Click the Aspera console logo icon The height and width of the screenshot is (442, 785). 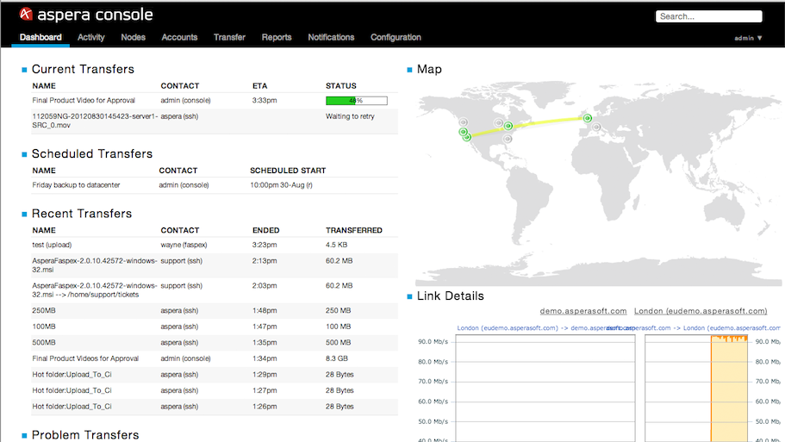tap(27, 15)
